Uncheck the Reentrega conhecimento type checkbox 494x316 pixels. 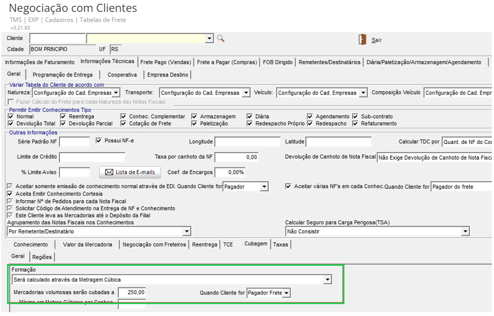[63, 116]
